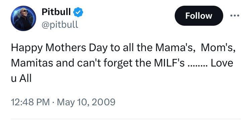
Task: Click the May 10, 2009 date
Action: coord(86,102)
